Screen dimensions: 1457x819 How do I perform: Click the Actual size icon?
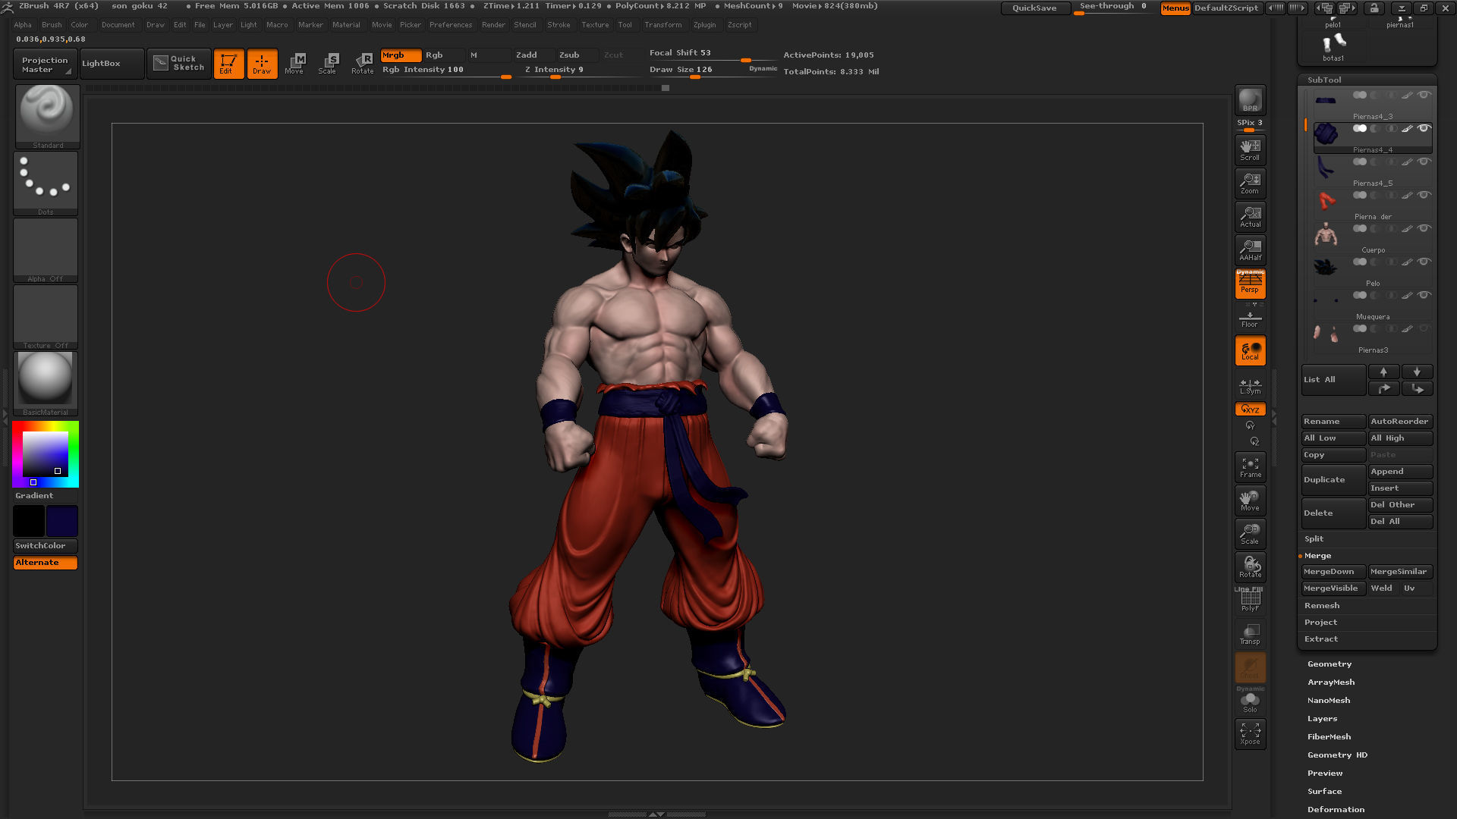pyautogui.click(x=1250, y=216)
